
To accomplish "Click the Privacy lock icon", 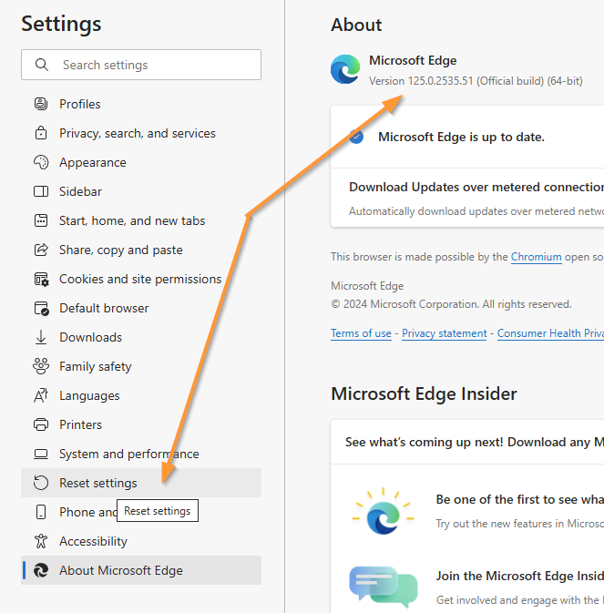I will [x=41, y=133].
